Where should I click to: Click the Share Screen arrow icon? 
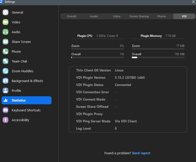6,42
